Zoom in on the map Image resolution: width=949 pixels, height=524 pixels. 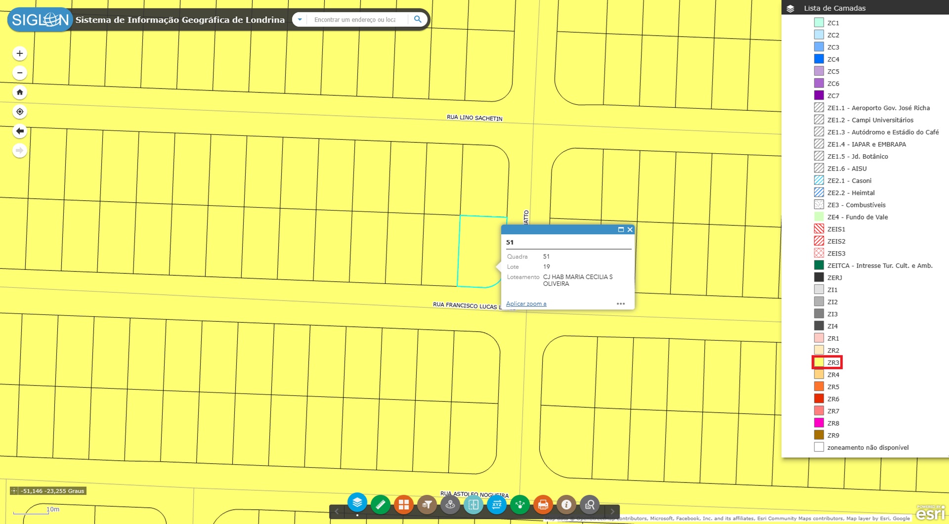(x=20, y=53)
